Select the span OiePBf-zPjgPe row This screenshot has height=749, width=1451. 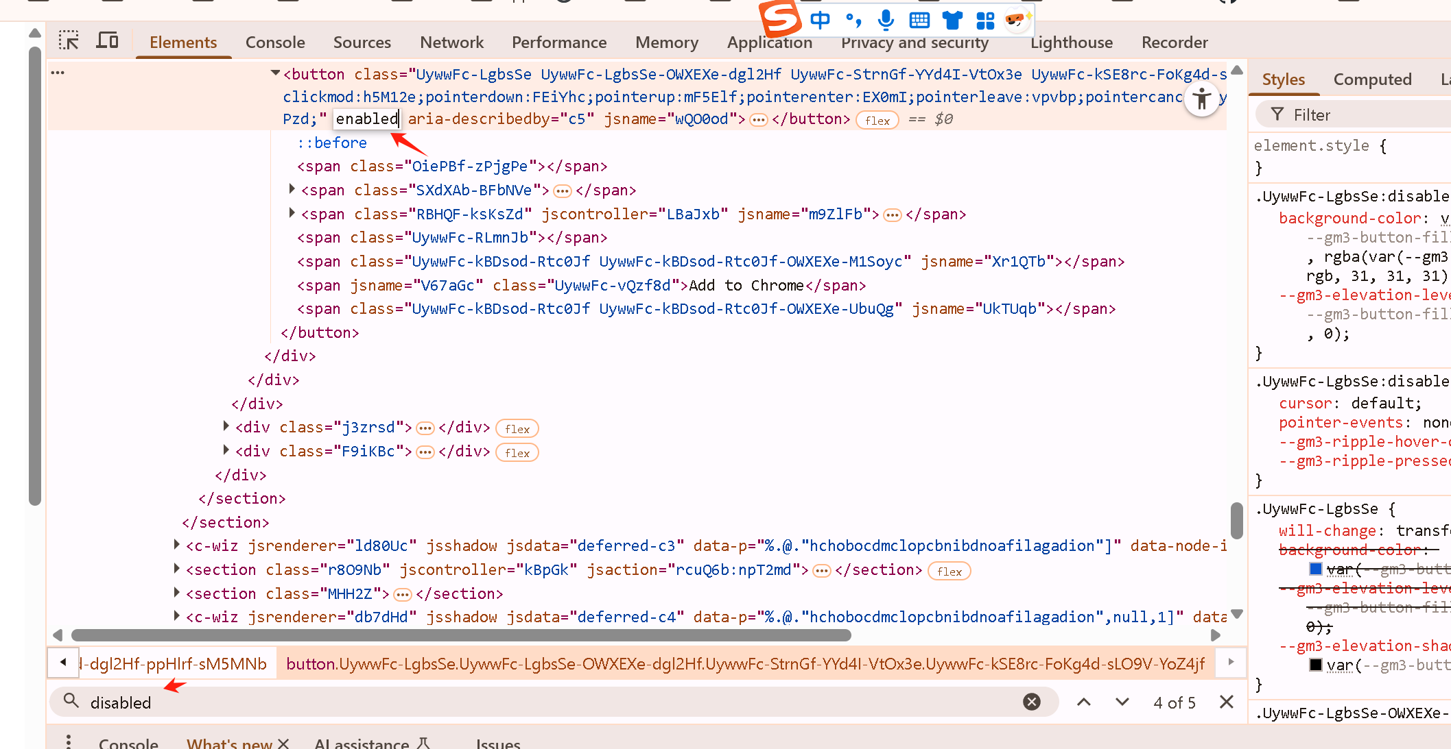point(452,166)
